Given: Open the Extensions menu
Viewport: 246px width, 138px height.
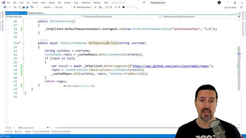Looking at the screenshot, I should [86, 3].
